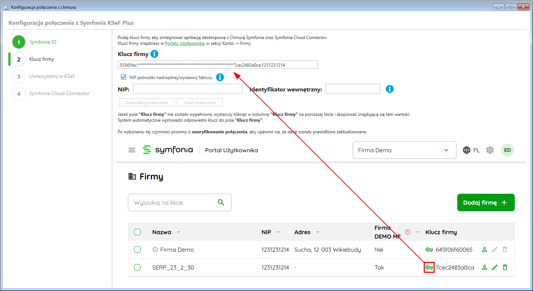Click the sort arrow beside the NIP column header
533x291 pixels.
point(278,232)
